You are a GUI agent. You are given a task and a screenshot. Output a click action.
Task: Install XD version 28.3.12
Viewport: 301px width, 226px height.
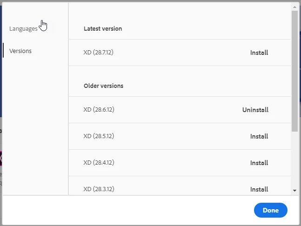(x=259, y=189)
